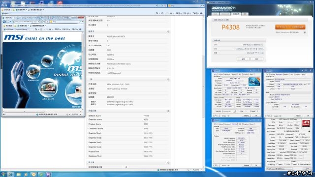315x177 pixels.
Task: Click the Physics Score row label
Action: point(94,124)
